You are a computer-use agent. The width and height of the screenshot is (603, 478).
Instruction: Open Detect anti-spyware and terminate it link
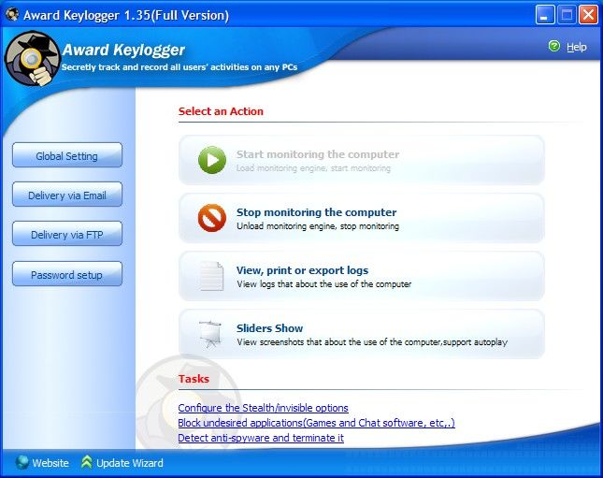261,438
